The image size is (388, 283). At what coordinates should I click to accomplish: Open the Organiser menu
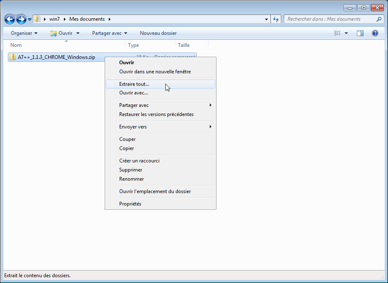coord(24,33)
